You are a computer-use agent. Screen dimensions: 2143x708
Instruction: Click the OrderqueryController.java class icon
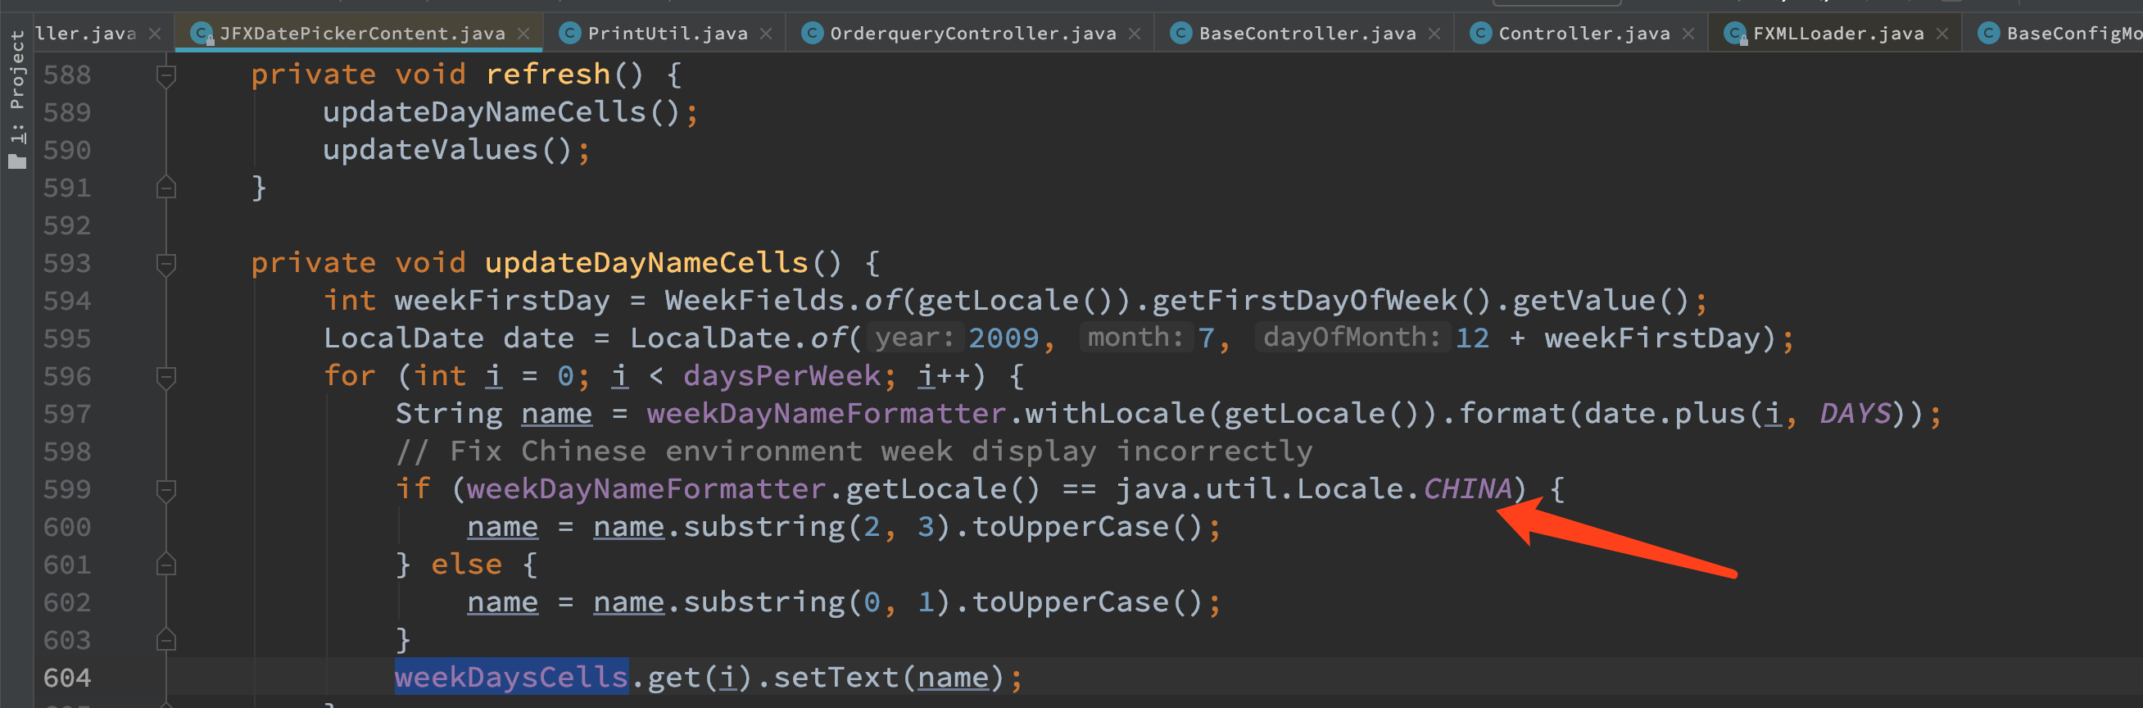pyautogui.click(x=812, y=34)
